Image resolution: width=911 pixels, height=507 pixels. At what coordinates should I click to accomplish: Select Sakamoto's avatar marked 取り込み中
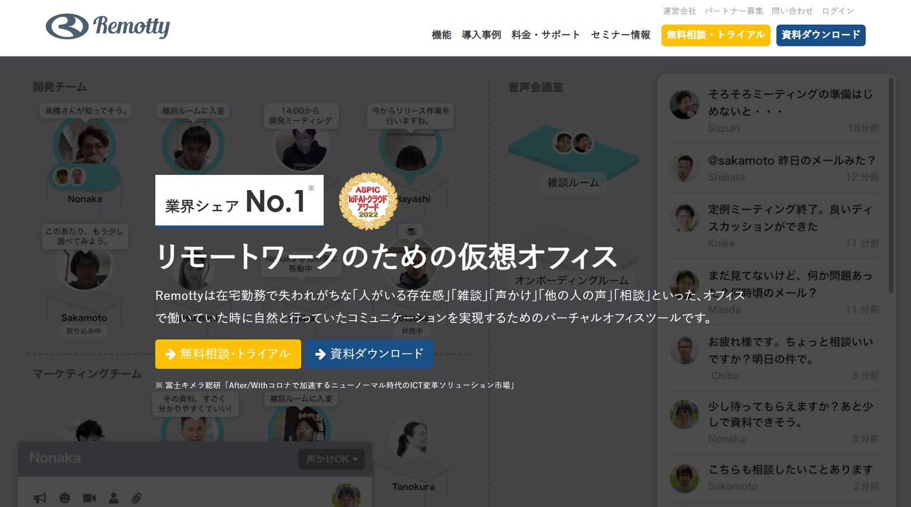click(x=84, y=266)
